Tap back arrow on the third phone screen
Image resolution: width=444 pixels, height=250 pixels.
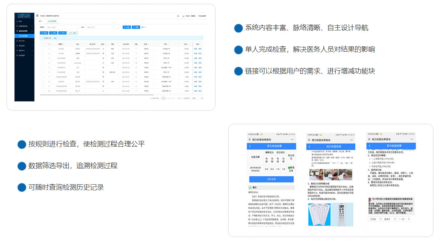tap(369, 146)
